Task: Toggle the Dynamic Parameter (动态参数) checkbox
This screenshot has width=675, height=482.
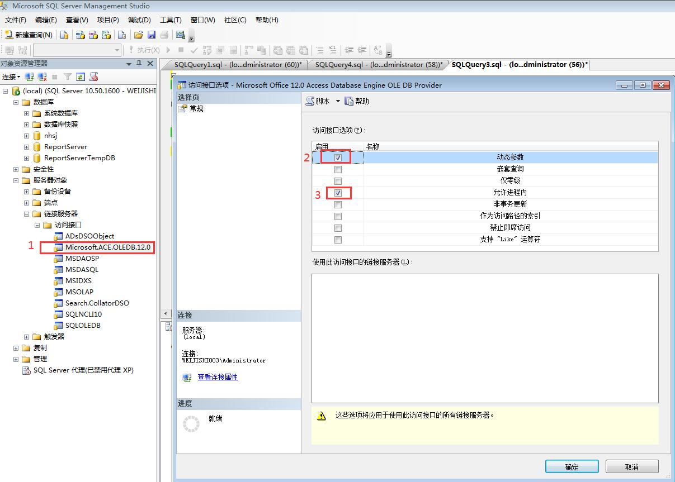Action: tap(338, 158)
